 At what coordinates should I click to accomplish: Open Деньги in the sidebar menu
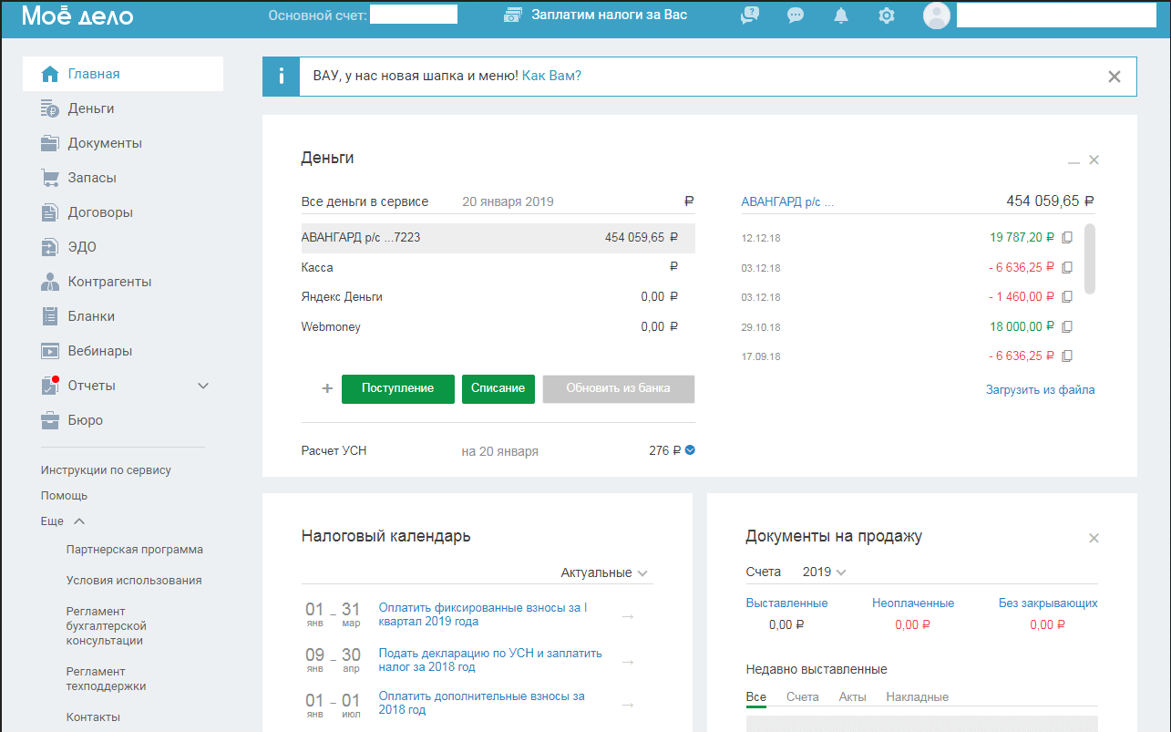tap(90, 108)
